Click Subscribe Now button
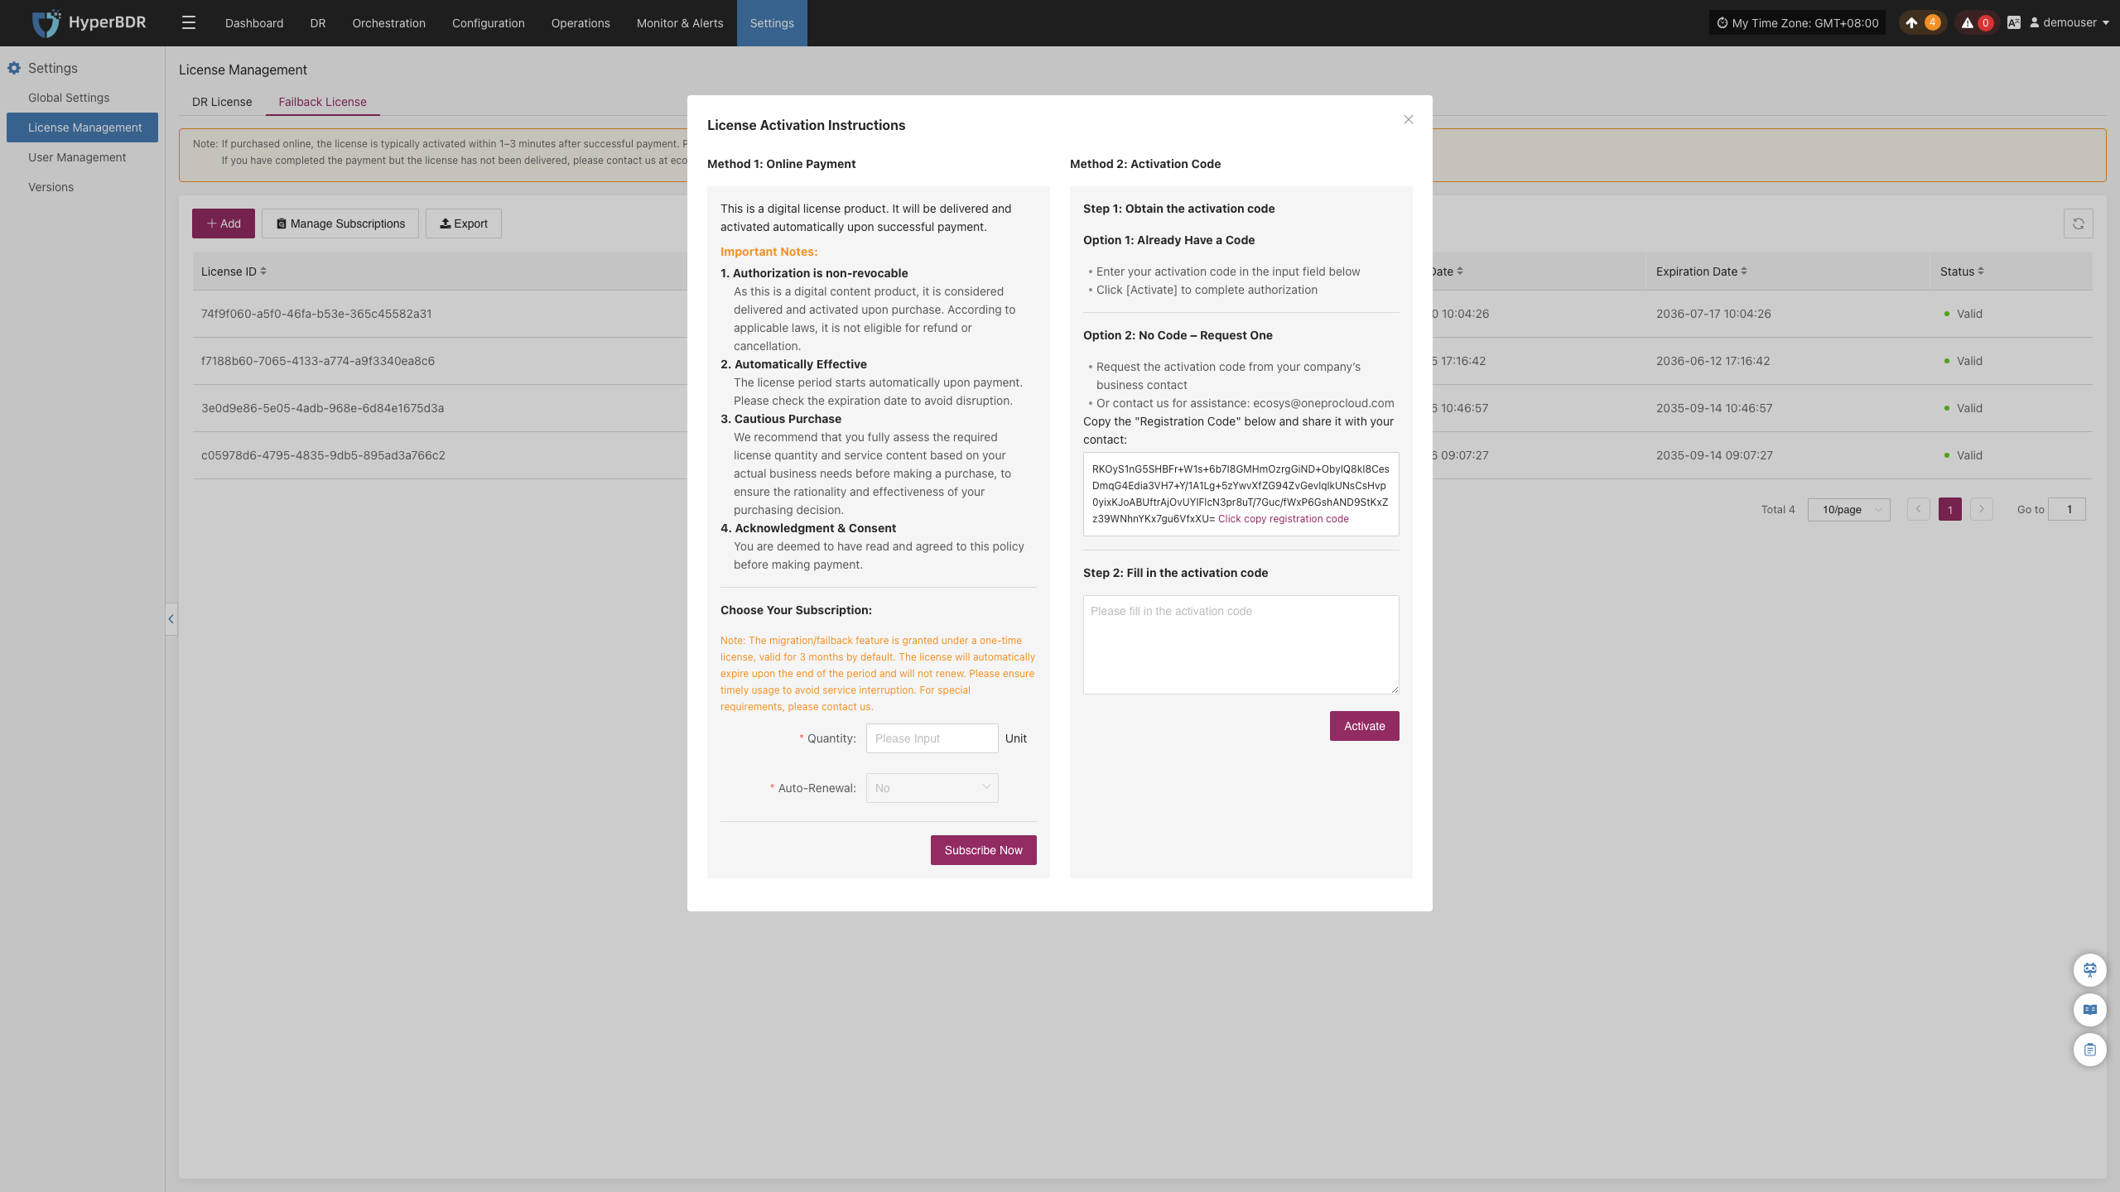The height and width of the screenshot is (1192, 2120). [983, 850]
